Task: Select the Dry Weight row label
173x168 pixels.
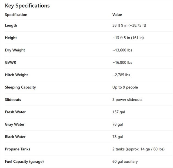Action: 15,50
